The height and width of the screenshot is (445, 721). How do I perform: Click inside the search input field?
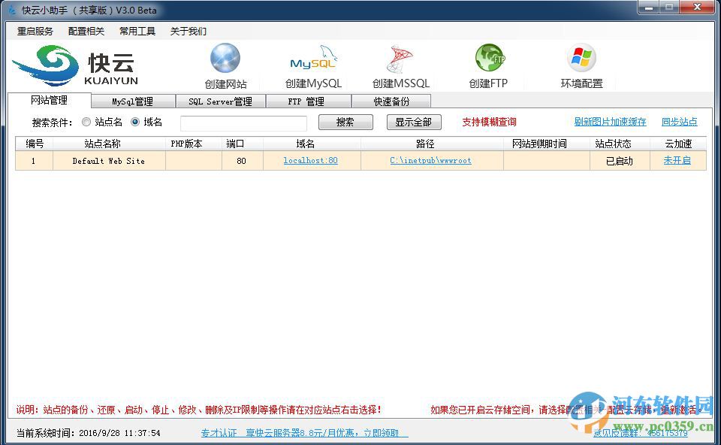(x=243, y=123)
